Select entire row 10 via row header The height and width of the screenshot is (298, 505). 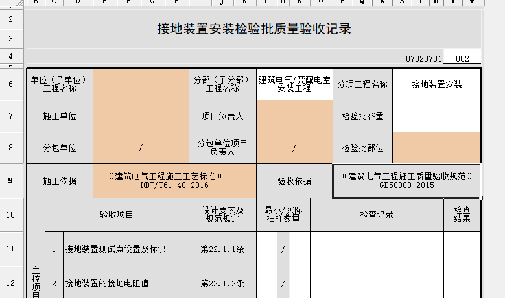click(x=11, y=214)
